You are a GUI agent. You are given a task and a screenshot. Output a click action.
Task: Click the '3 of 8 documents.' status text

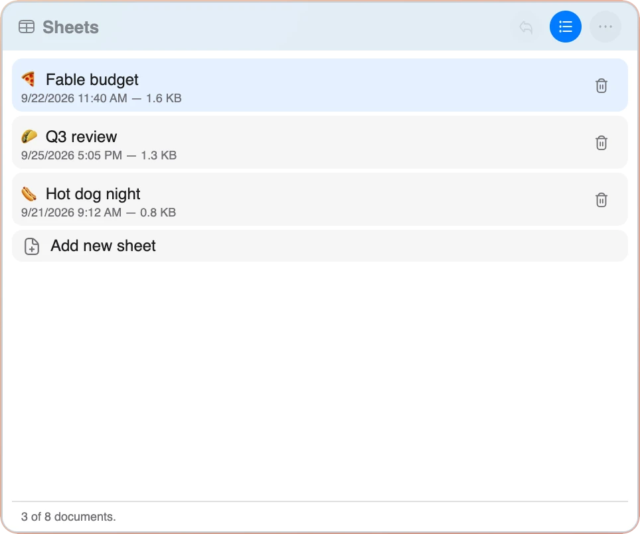[x=68, y=517]
